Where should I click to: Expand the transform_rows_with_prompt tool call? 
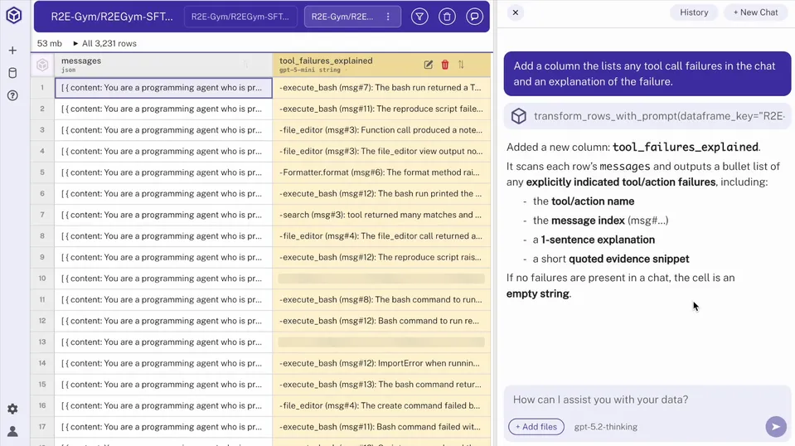point(647,117)
